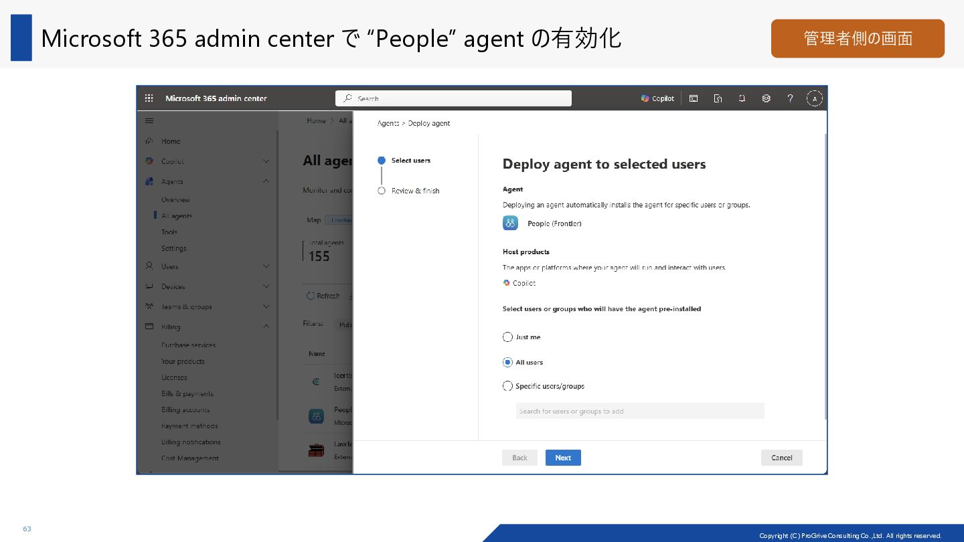
Task: Open Payment methods item
Action: (x=189, y=426)
